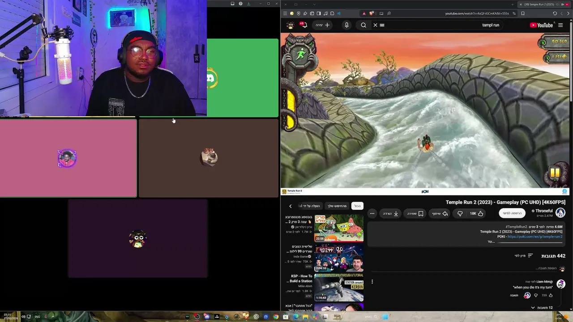Dislike the Temple Run 2 video
This screenshot has width=573, height=322.
460,214
